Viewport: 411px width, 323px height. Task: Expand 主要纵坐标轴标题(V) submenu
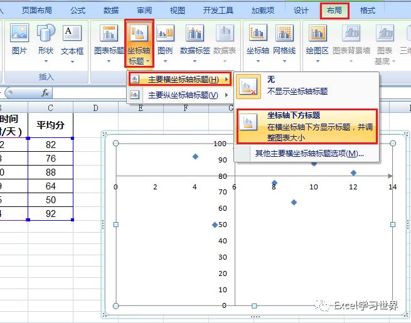[x=179, y=95]
